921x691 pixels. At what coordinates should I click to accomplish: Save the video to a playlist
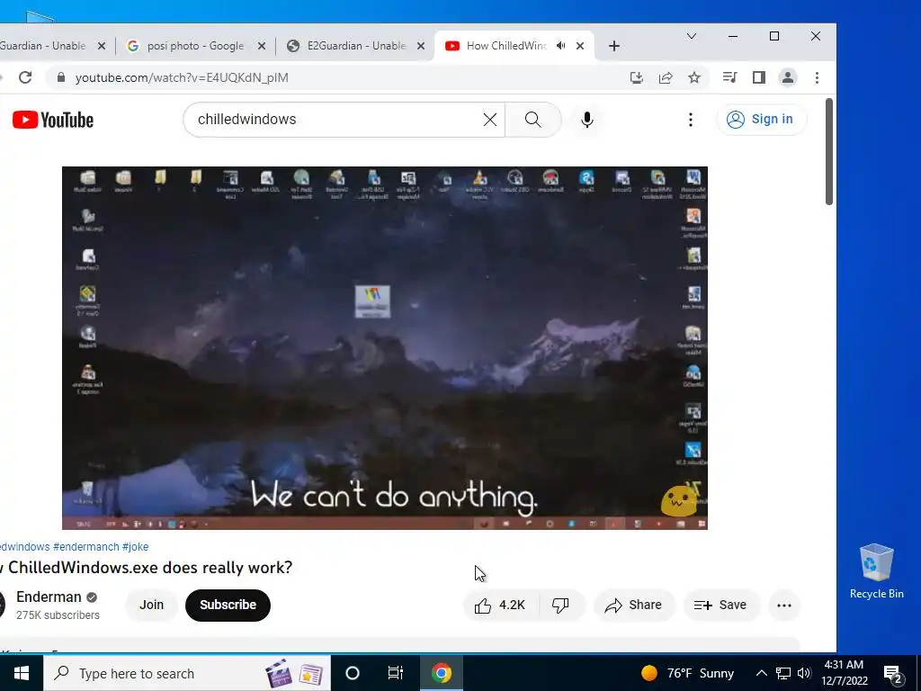pyautogui.click(x=721, y=606)
